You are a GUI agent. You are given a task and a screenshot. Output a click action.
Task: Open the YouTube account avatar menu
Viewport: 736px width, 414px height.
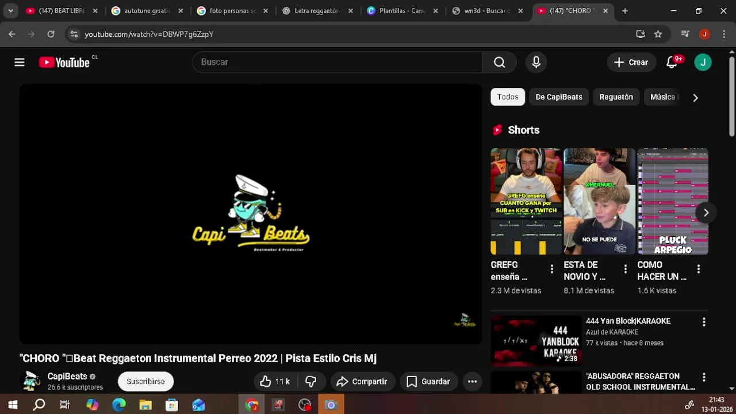(x=703, y=62)
